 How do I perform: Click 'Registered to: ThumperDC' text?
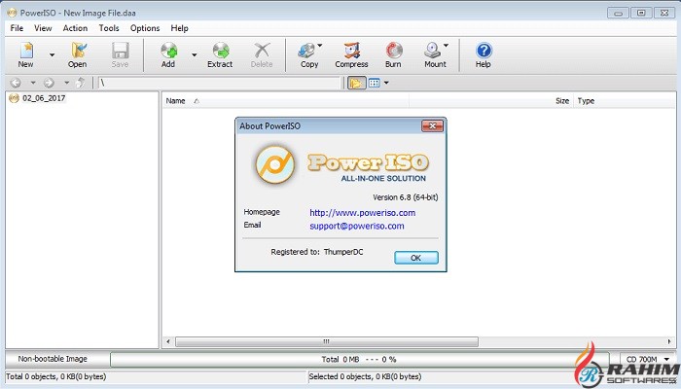coord(316,252)
